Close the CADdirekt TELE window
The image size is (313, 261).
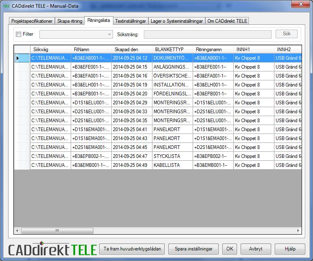(301, 4)
